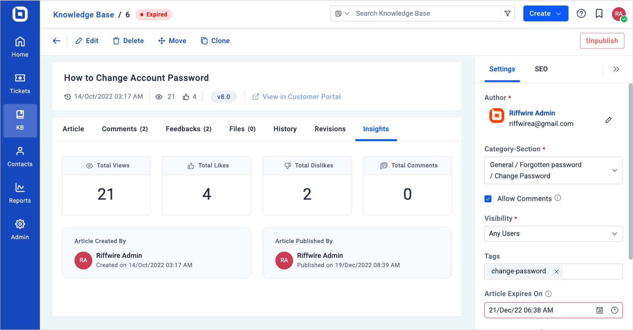Collapse the settings panel with double chevron
The image size is (633, 330).
[616, 69]
